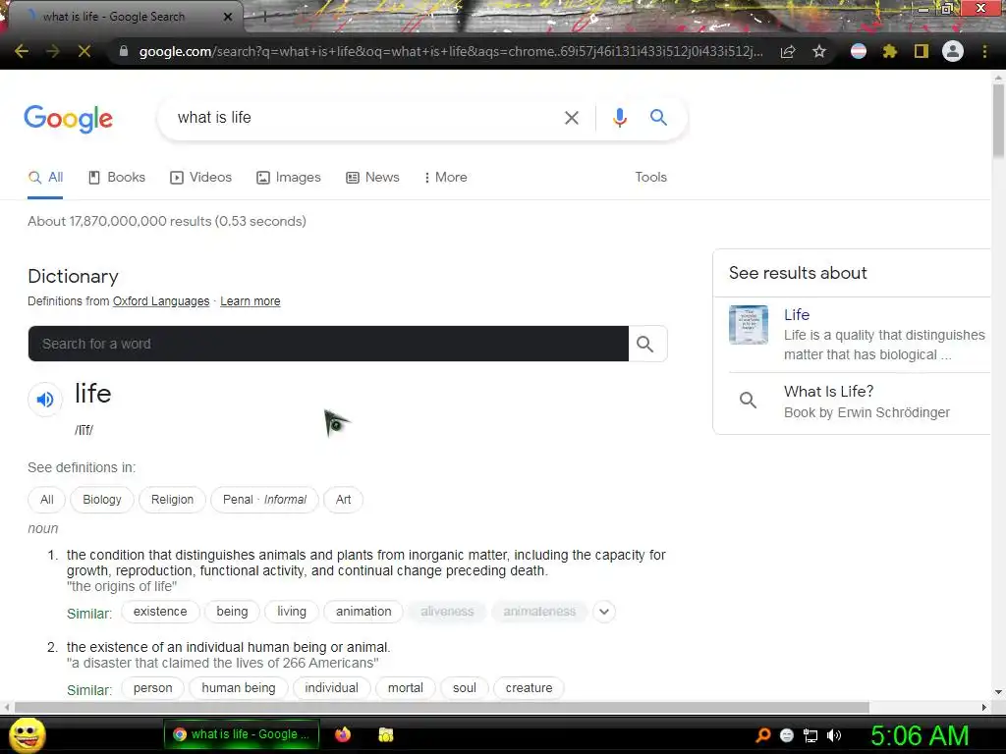The height and width of the screenshot is (754, 1006).
Task: Open the Oxford Languages link
Action: [x=161, y=301]
